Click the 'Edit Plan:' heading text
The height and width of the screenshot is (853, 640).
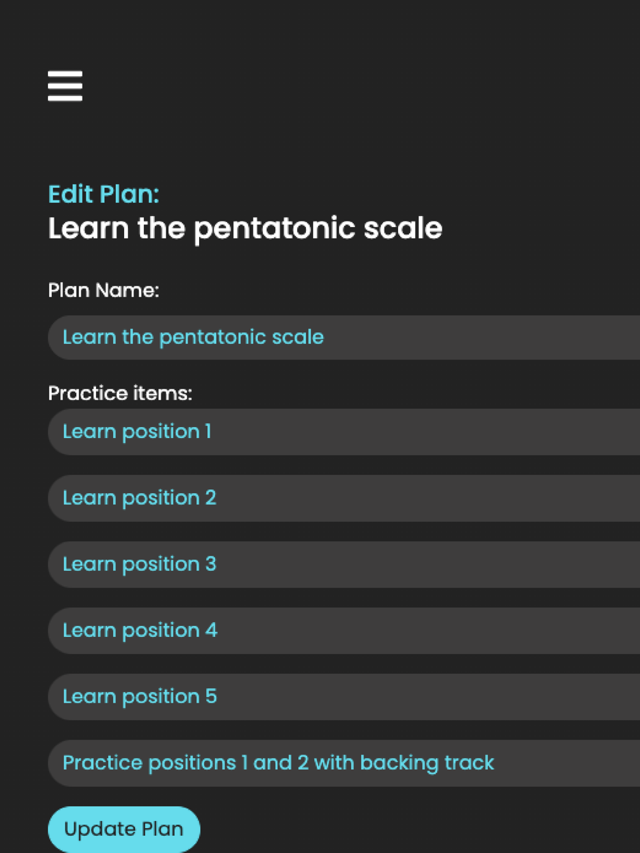(x=104, y=194)
